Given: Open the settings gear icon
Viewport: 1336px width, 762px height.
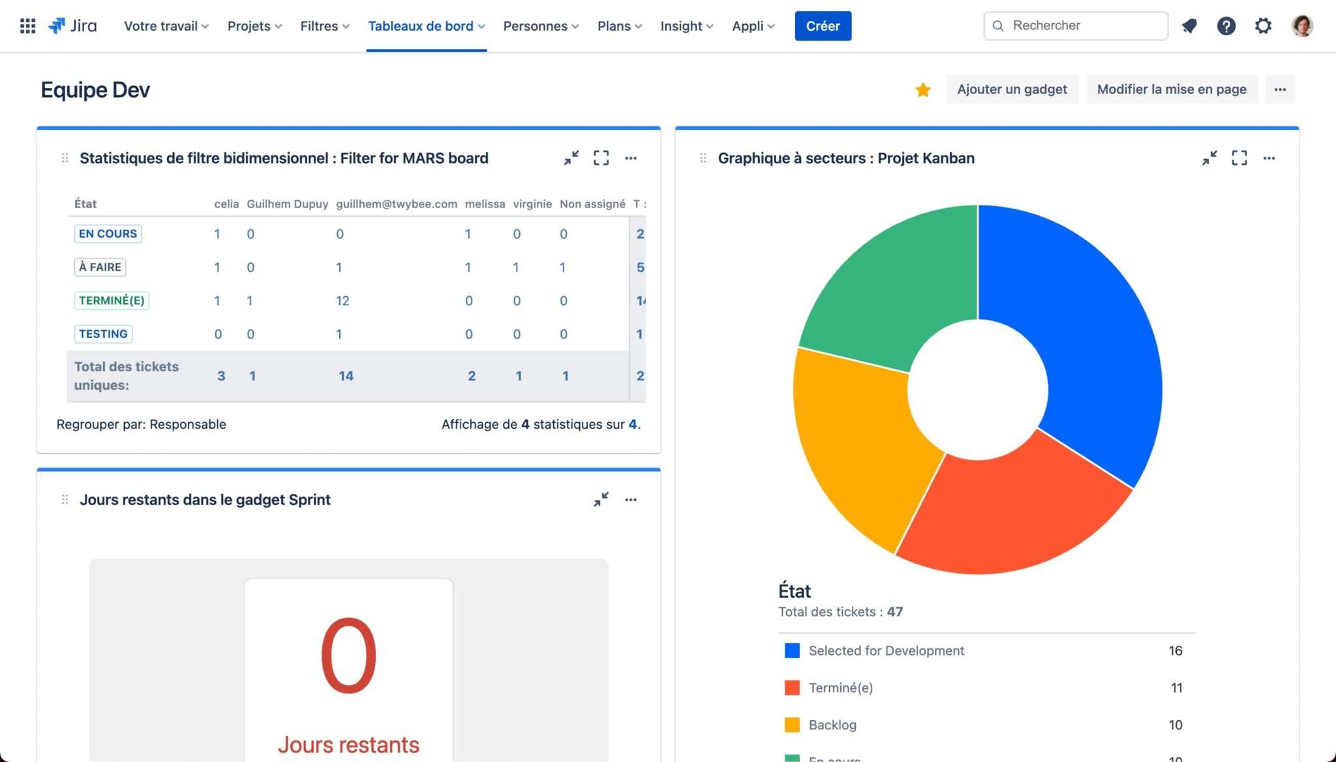Looking at the screenshot, I should [1264, 26].
